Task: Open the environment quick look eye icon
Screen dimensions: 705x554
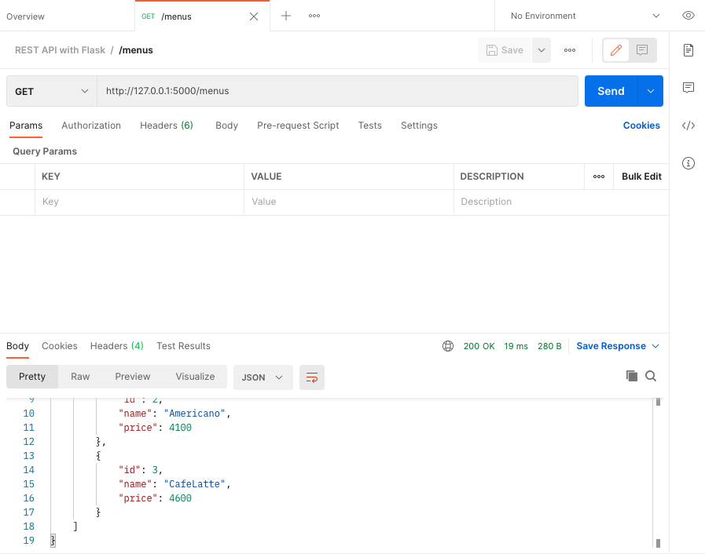Action: [688, 16]
